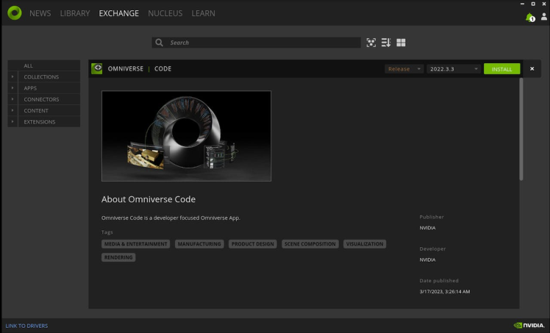Open the LINK TO DRIVERS link
The width and height of the screenshot is (550, 333).
(x=26, y=326)
